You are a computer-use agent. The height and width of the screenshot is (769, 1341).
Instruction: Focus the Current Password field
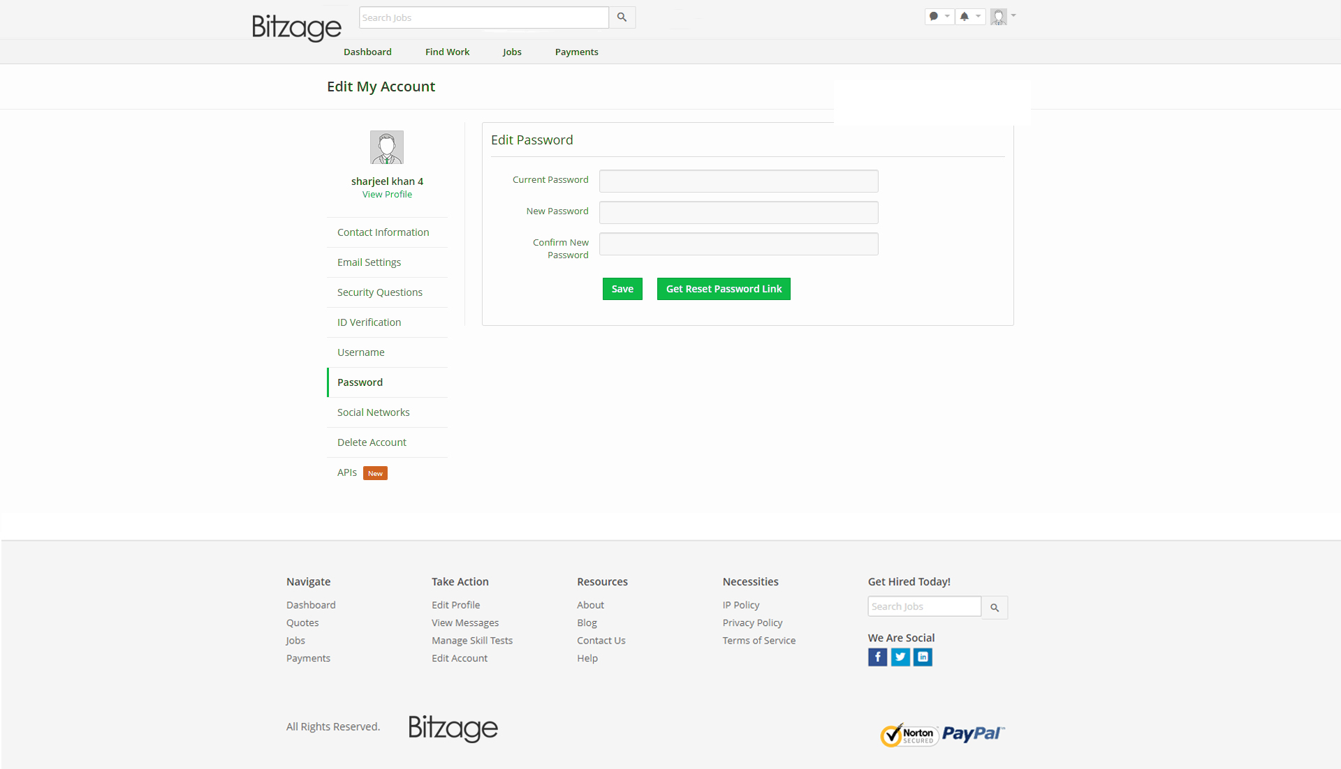(x=738, y=181)
